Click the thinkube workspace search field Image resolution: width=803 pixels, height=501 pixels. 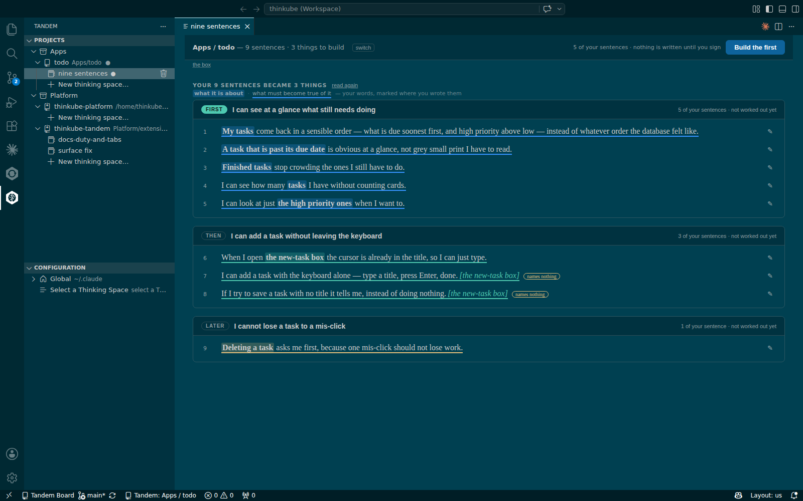point(401,9)
